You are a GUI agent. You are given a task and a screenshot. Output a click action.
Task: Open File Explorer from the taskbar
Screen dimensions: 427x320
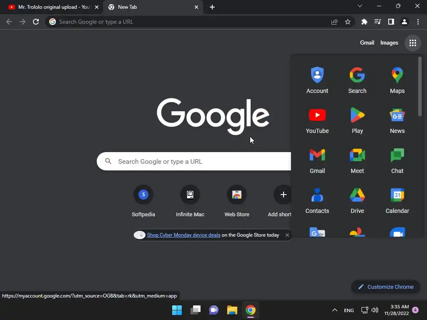click(x=232, y=310)
